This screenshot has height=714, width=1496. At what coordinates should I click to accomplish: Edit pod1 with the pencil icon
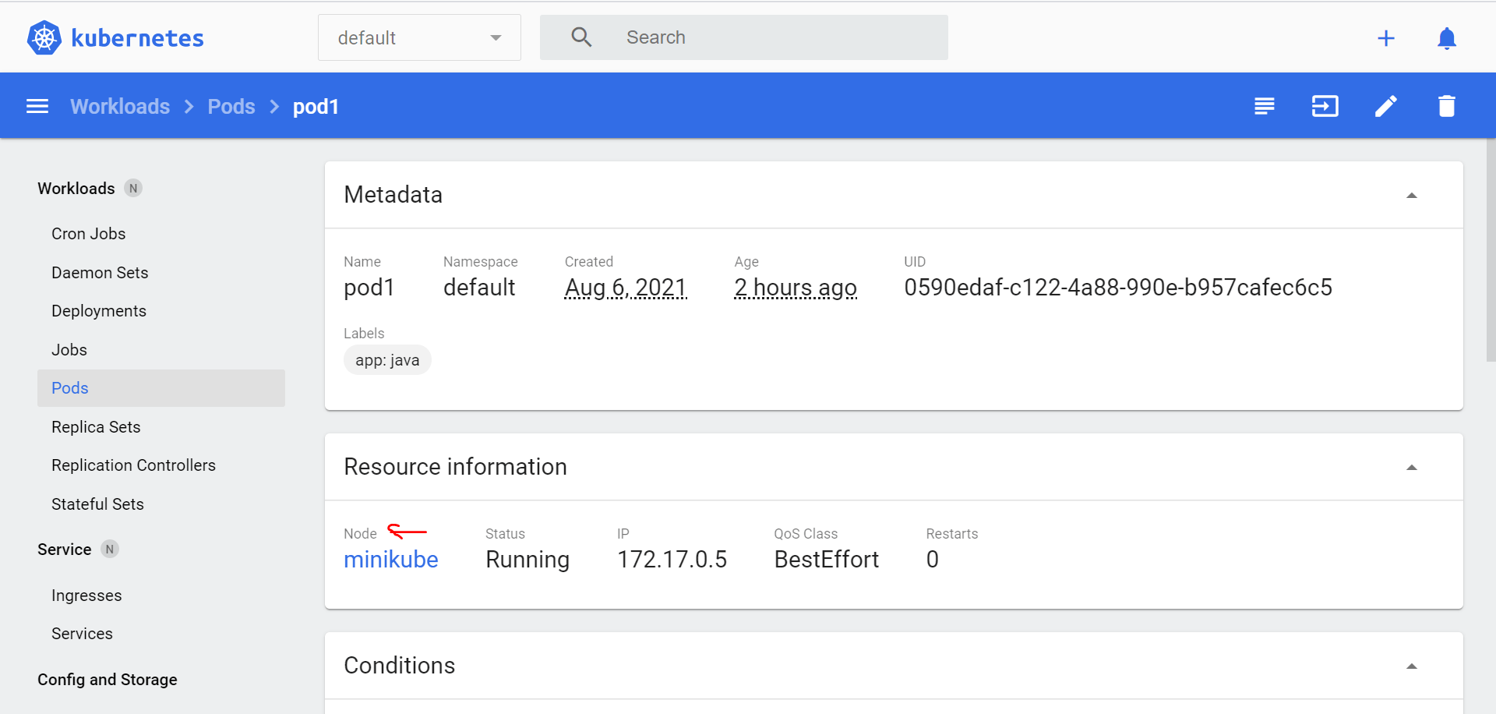pos(1385,106)
